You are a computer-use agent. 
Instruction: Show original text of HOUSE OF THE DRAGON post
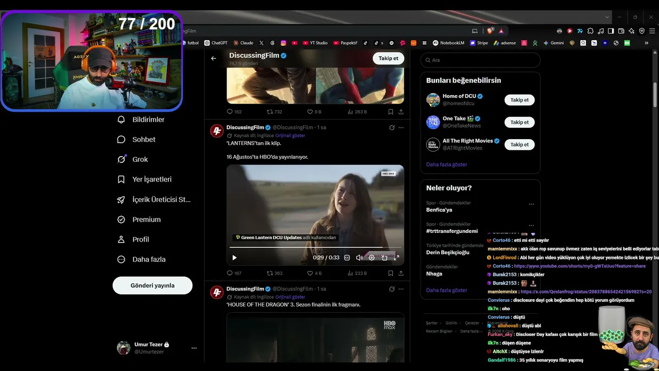(290, 297)
